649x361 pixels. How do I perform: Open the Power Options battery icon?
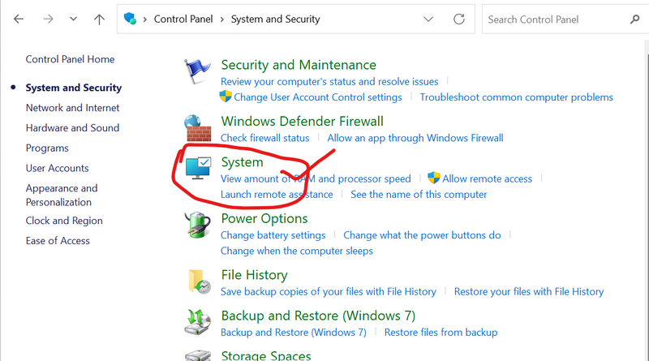coord(198,226)
